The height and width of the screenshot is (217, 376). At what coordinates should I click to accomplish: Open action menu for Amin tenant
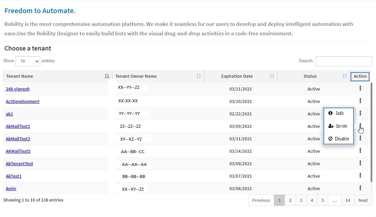360,188
